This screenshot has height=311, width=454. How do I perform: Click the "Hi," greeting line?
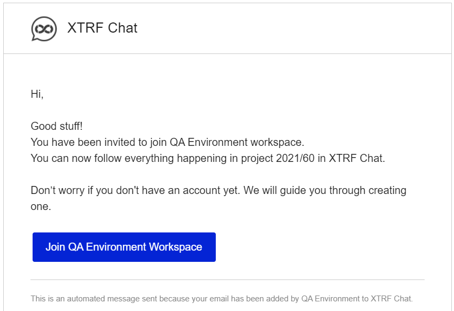pos(37,94)
